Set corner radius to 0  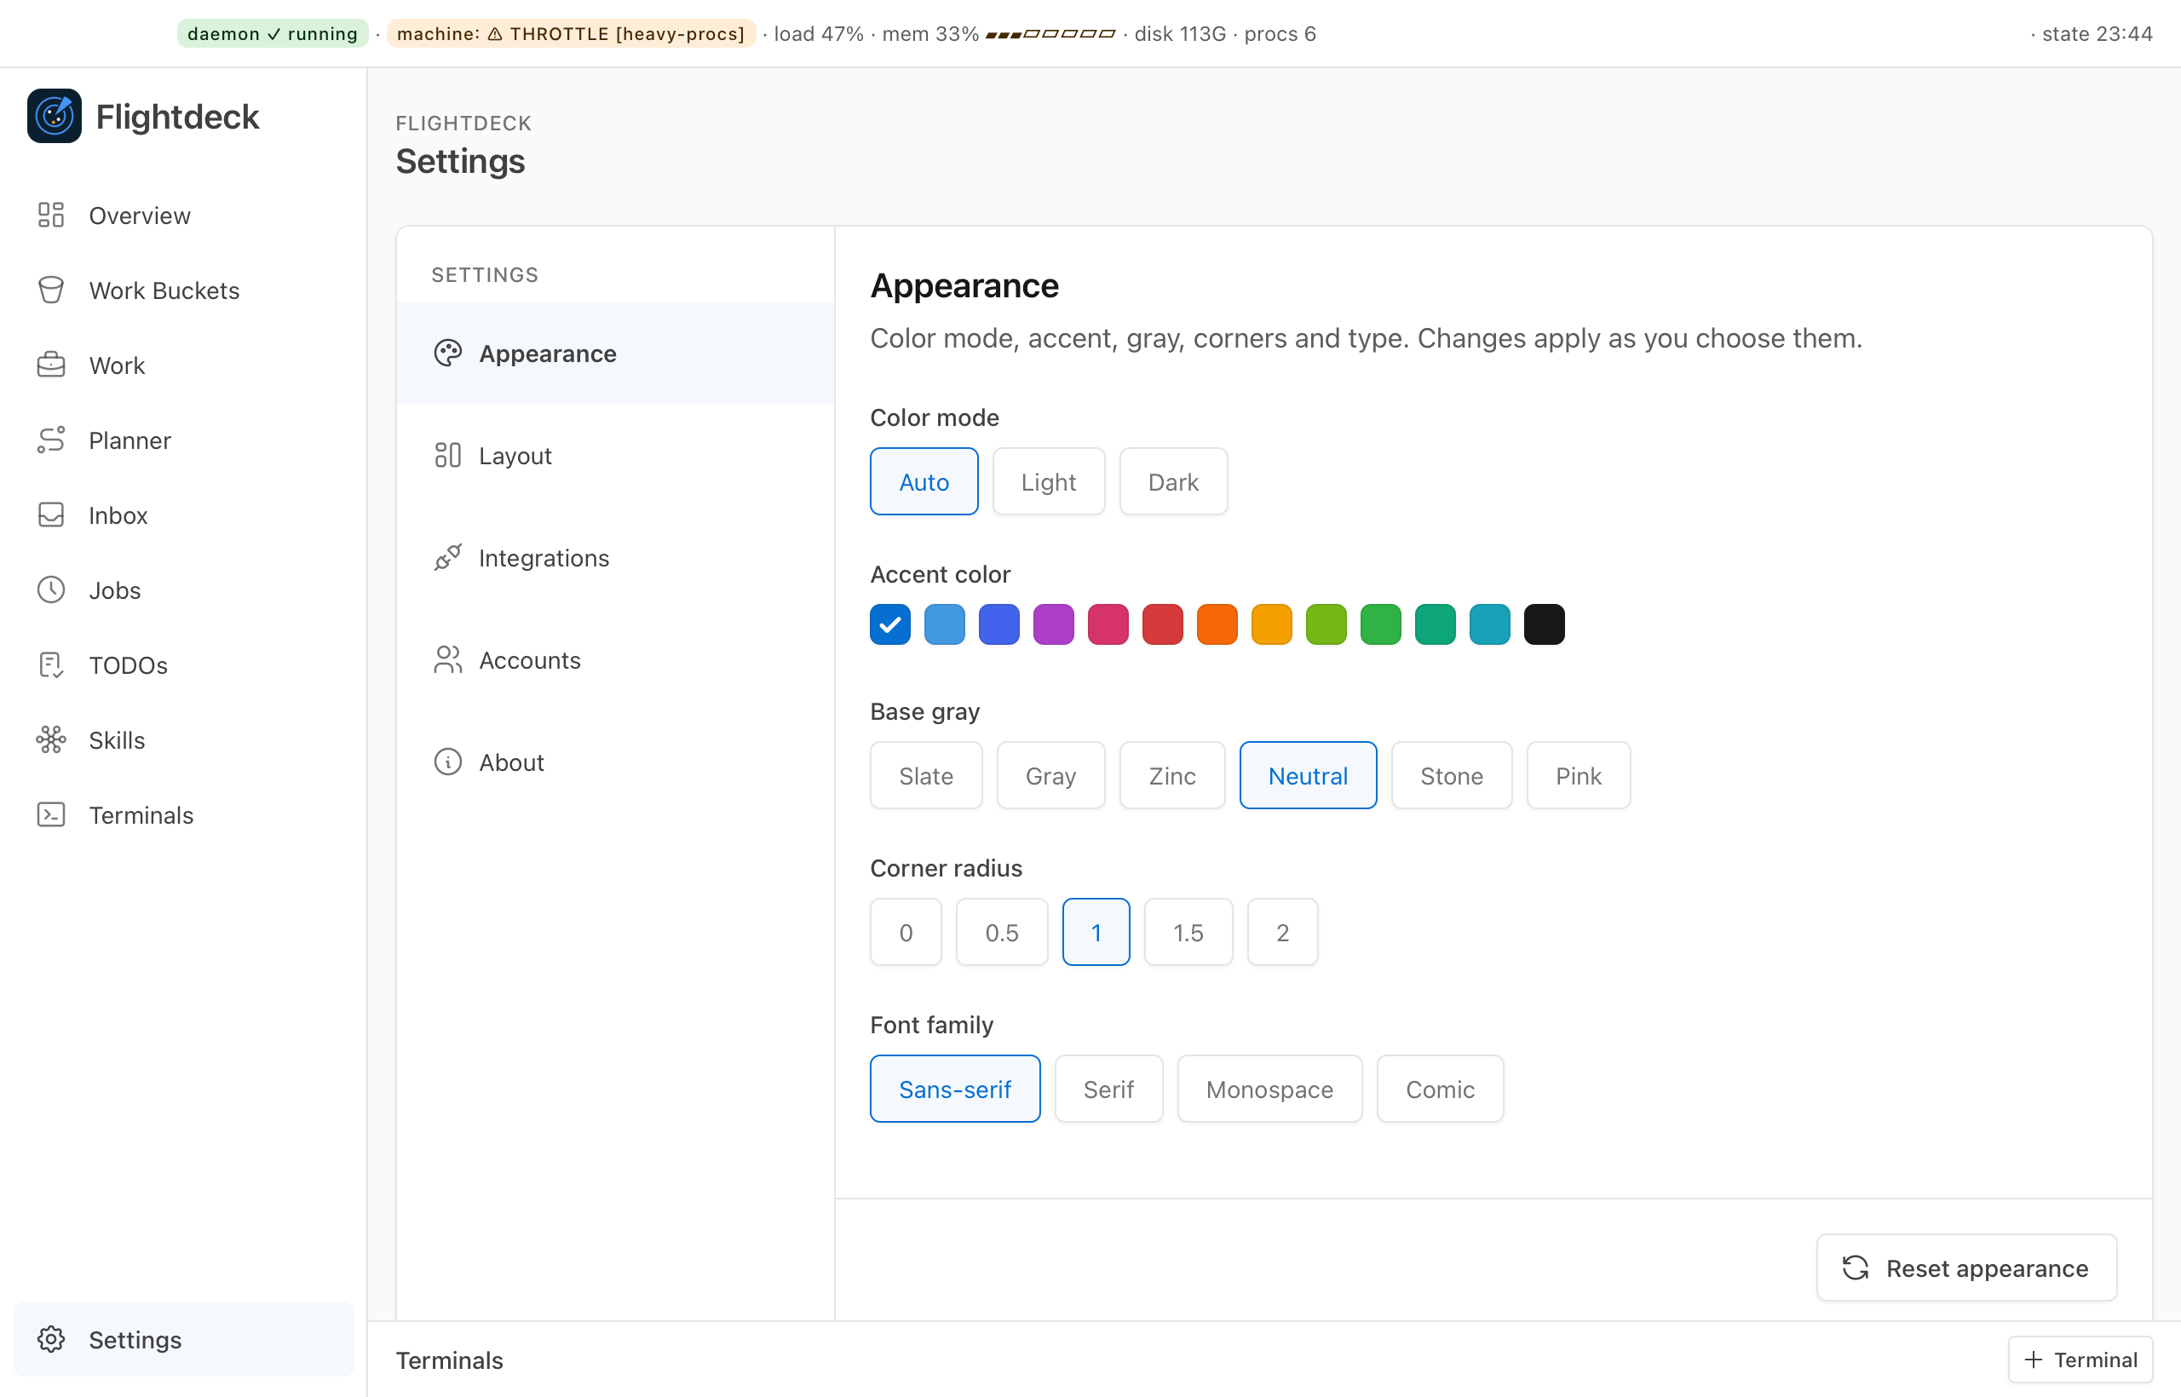[906, 933]
